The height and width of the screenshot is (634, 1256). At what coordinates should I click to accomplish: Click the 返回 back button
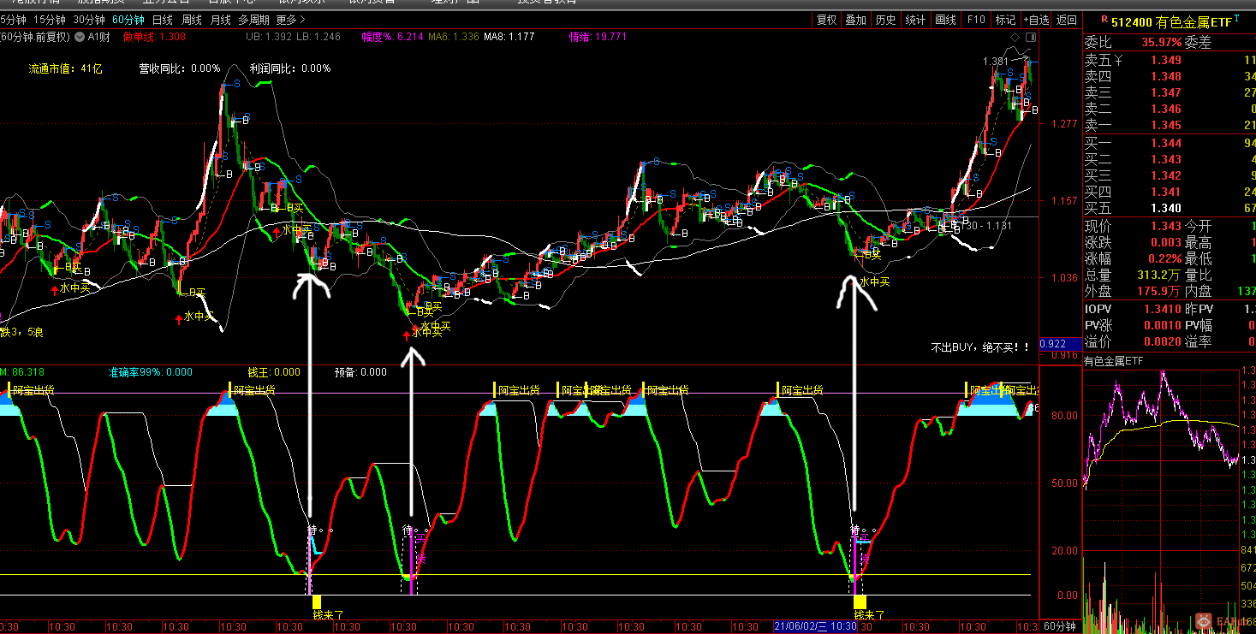(1067, 20)
